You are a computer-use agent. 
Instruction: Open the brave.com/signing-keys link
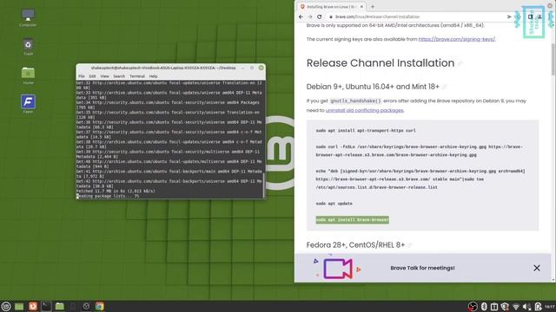[457, 39]
